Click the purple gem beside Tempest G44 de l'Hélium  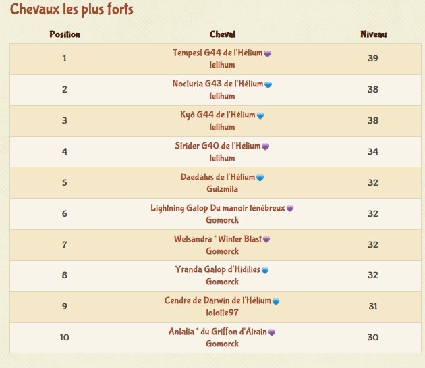click(x=268, y=53)
